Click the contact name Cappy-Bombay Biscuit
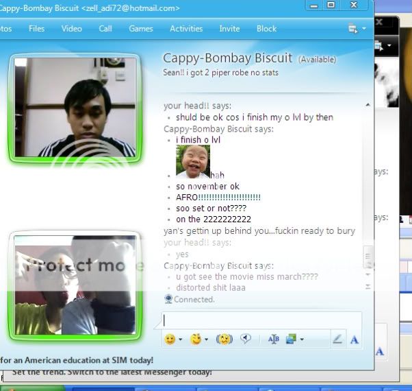412x391 pixels. (227, 58)
